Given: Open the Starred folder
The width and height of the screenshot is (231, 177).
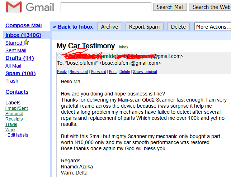Looking at the screenshot, I should 14,43.
